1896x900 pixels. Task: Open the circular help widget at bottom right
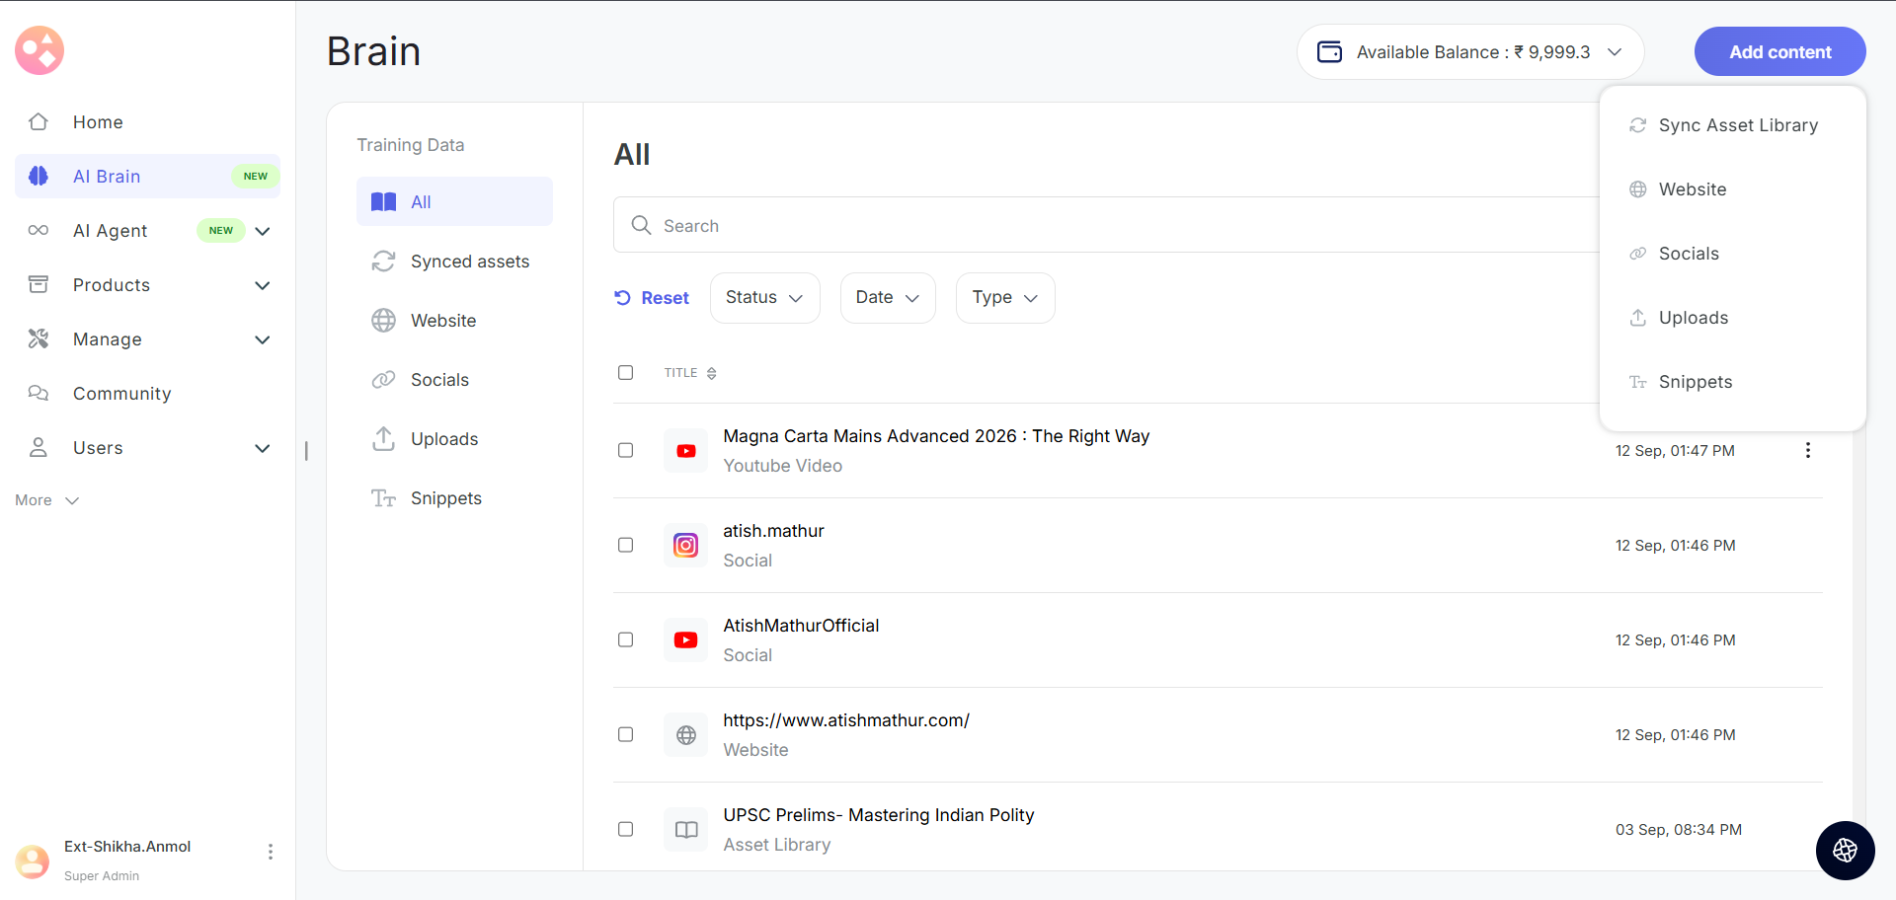(x=1845, y=850)
